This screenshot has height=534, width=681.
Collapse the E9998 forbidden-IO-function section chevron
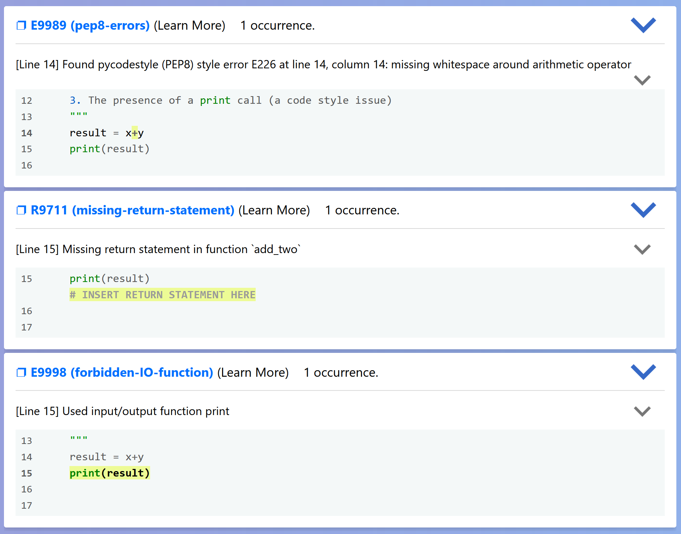coord(643,372)
